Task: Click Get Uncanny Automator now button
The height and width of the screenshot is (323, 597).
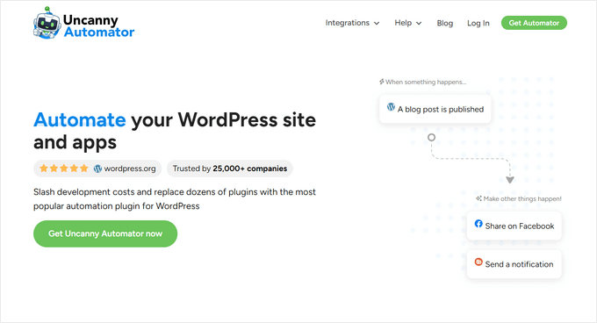Action: click(x=105, y=233)
